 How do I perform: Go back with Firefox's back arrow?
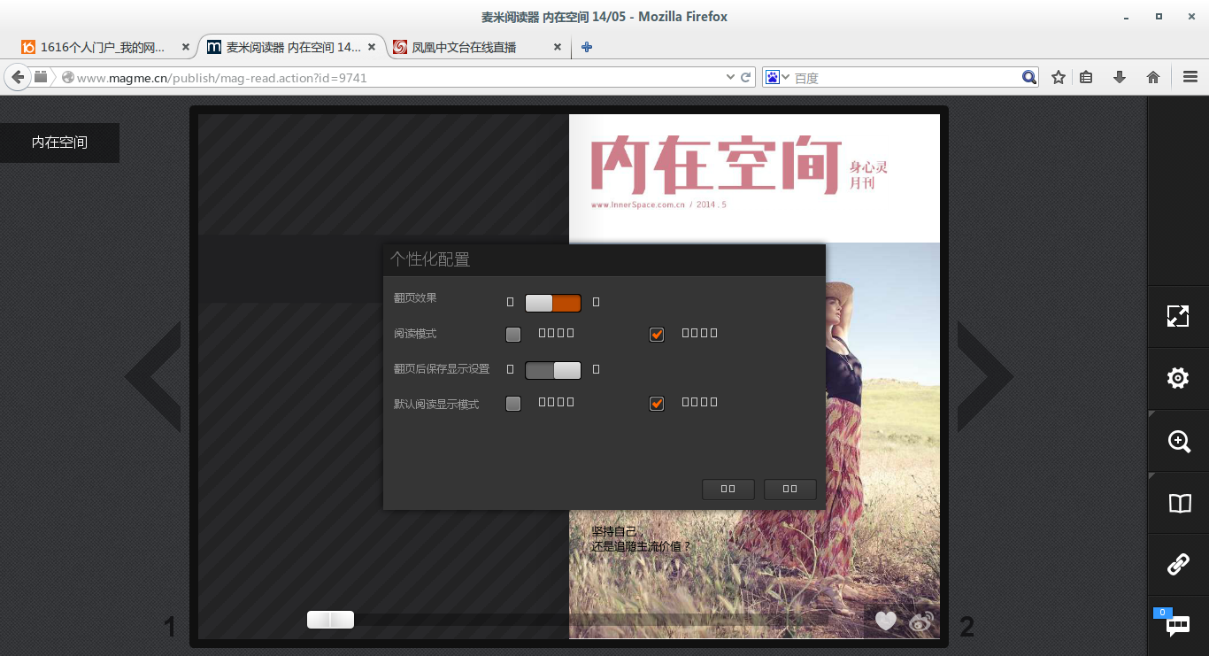coord(18,77)
